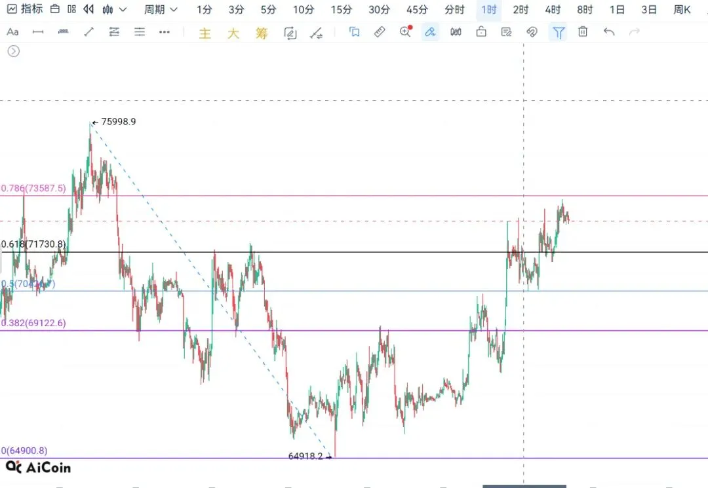
Task: Select the horizontal segment drawing tool
Action: click(38, 32)
